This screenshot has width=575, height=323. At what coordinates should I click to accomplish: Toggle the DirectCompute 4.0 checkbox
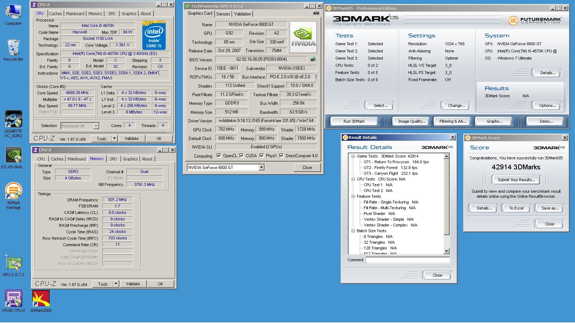[281, 156]
